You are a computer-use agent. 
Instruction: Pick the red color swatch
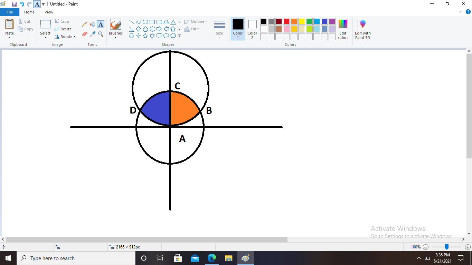pyautogui.click(x=286, y=21)
